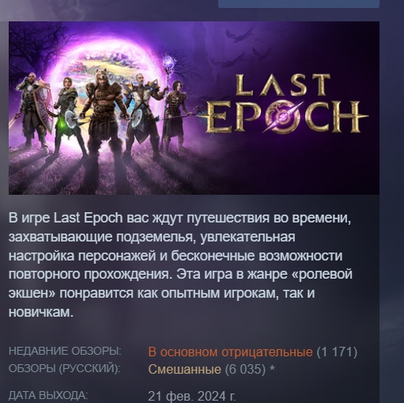Image resolution: width=404 pixels, height=403 pixels.
Task: Click the Russian review count (6 035)
Action: [245, 369]
